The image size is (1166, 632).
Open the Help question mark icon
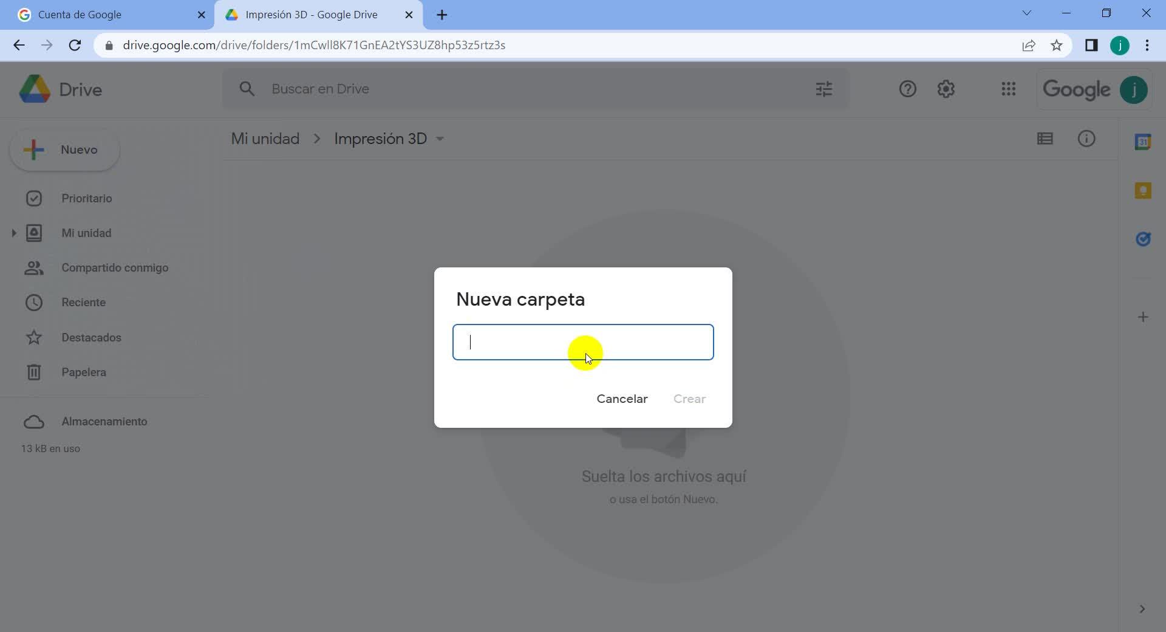coord(907,89)
